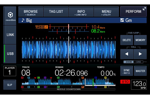Screen dimensions: 150x99
Task: Jump to hot cue F above overview waveform
Action: [x=83, y=78]
